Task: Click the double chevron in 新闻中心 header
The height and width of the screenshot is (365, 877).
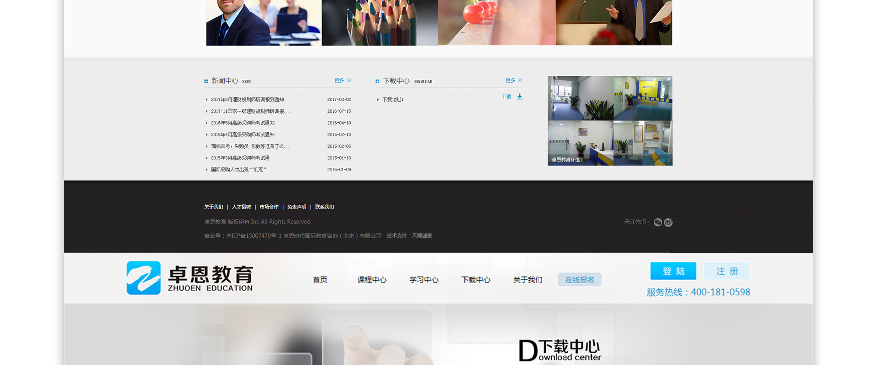Action: tap(349, 80)
